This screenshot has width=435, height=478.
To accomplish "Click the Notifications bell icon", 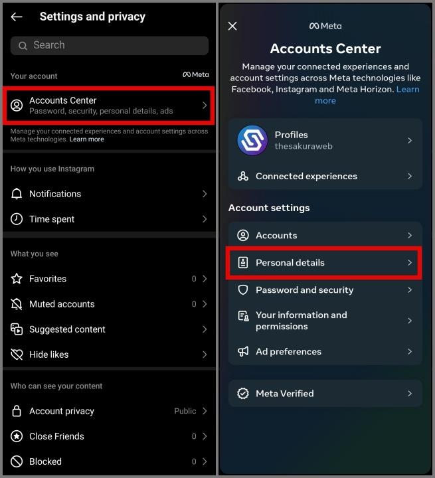I will 17,194.
